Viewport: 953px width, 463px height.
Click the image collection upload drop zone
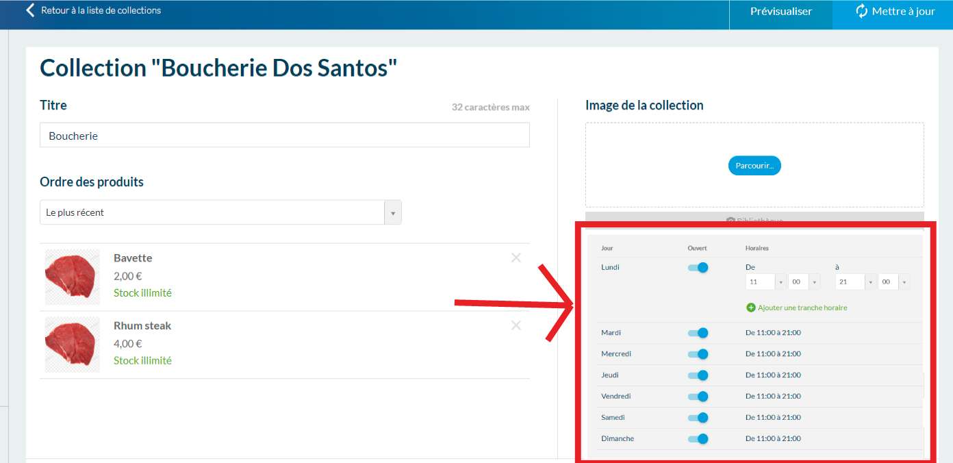click(x=754, y=165)
